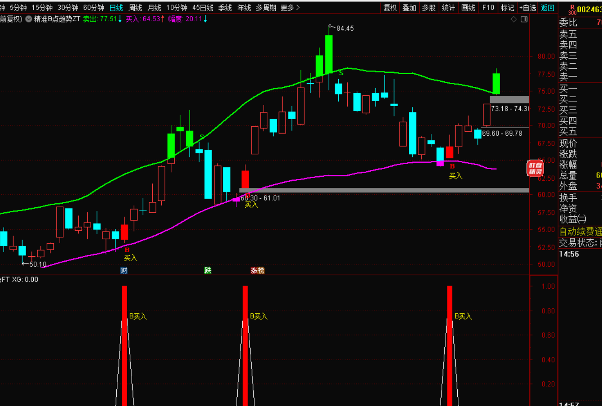Viewport: 602px width, 406px height.
Task: Add stock via +自选 button
Action: 528,8
